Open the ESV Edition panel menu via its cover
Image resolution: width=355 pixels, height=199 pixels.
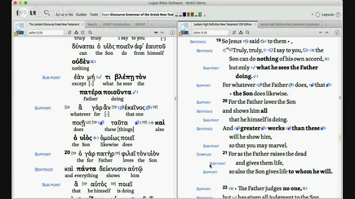click(184, 29)
